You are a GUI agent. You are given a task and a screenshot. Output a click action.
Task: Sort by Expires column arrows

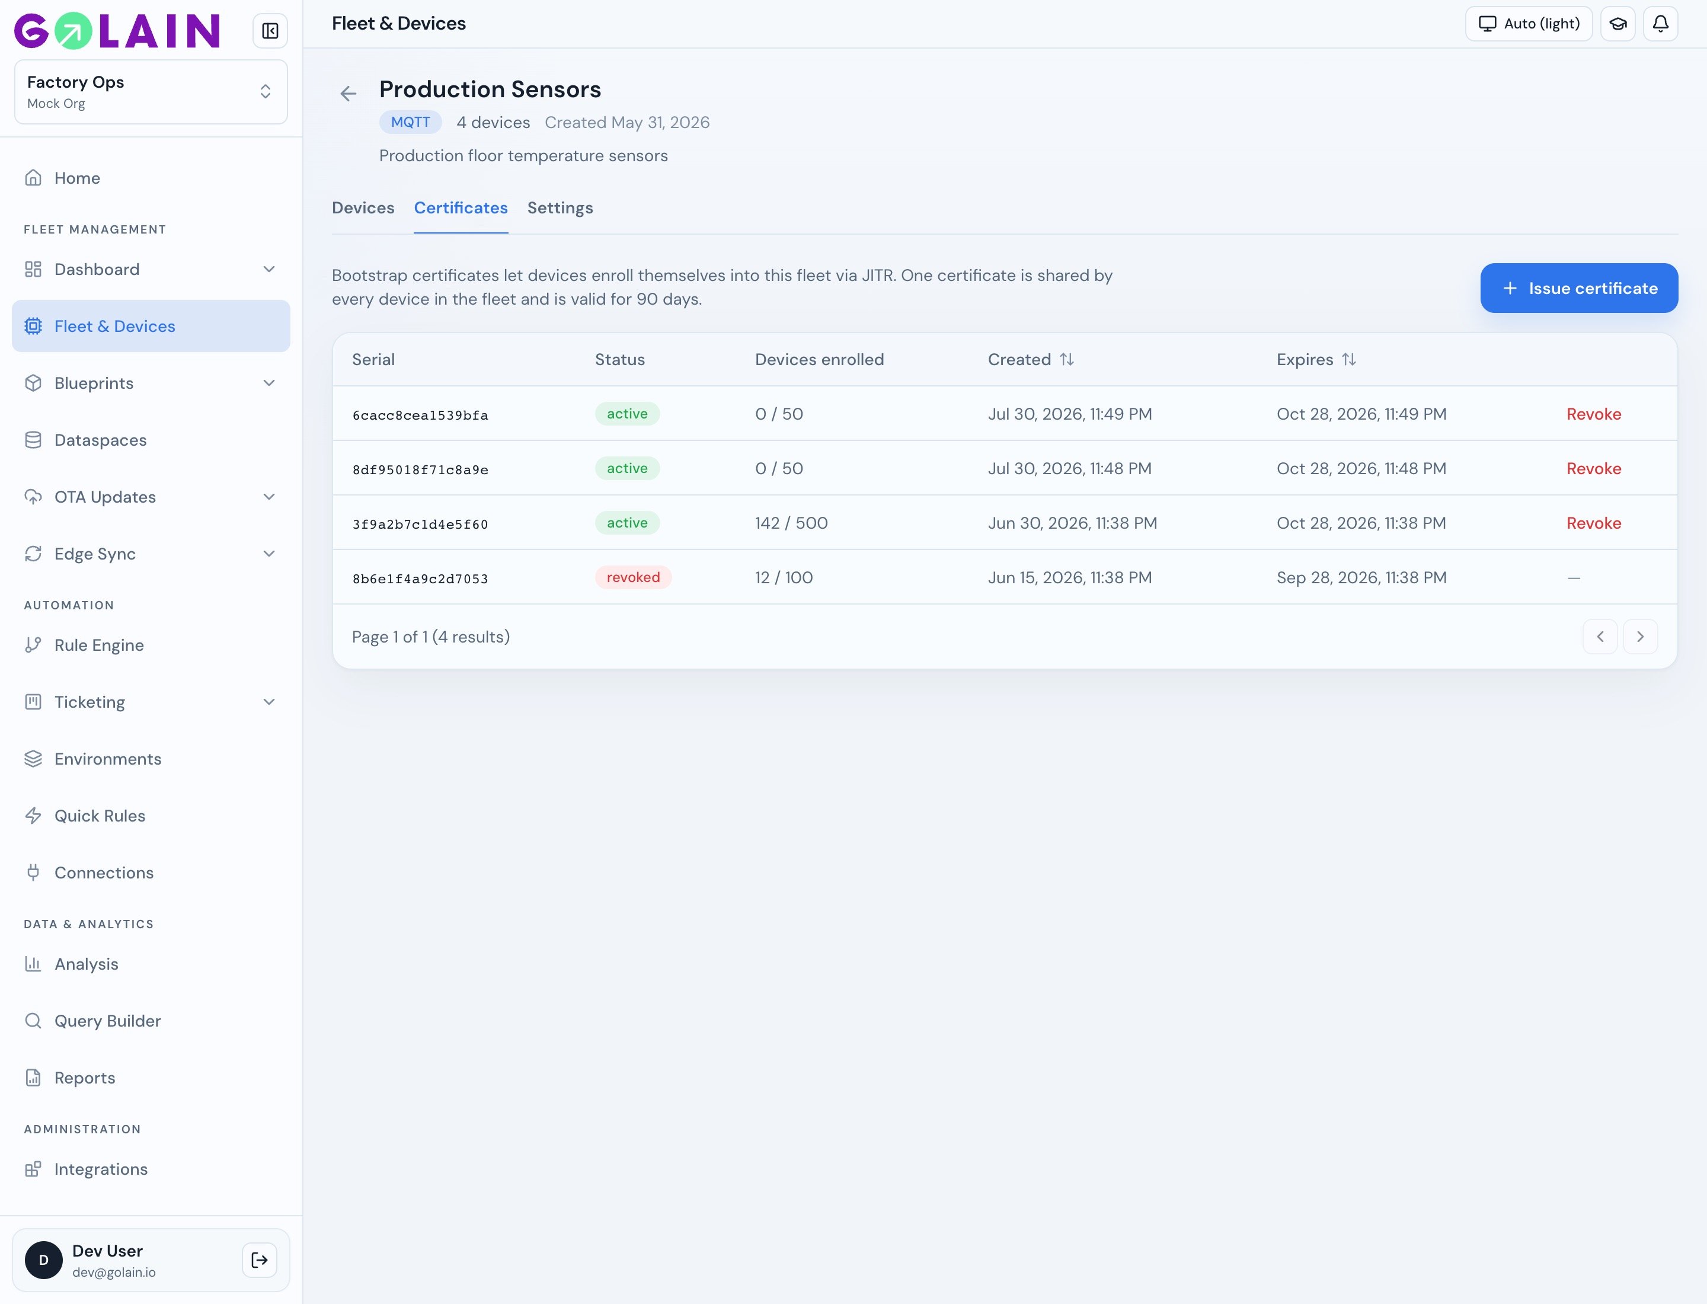pos(1349,359)
